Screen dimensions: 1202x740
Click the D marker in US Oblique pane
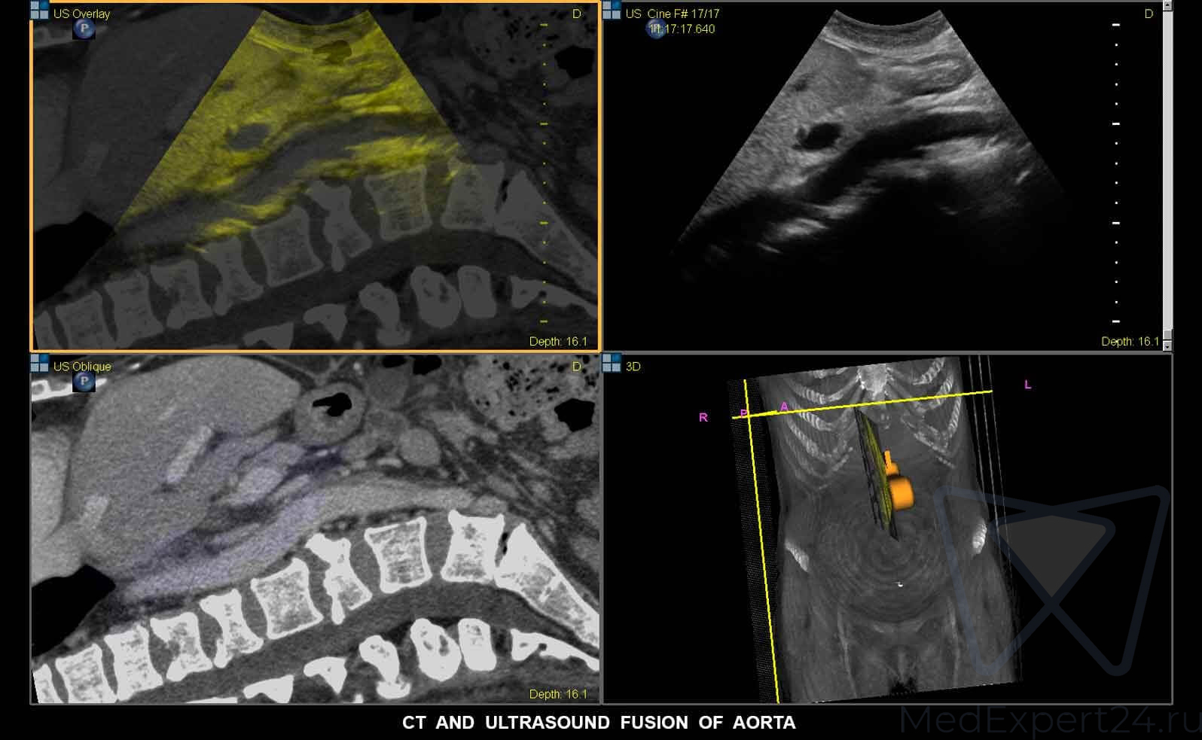click(x=576, y=367)
